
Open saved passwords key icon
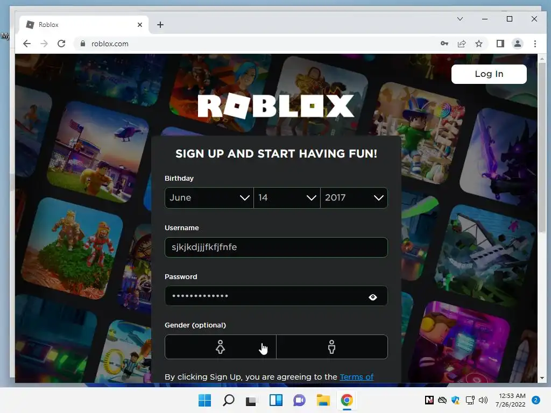coord(444,44)
